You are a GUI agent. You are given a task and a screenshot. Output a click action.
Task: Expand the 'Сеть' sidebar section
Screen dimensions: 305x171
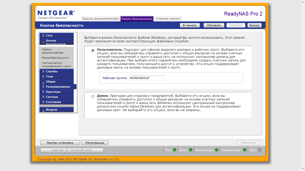[x=56, y=35]
